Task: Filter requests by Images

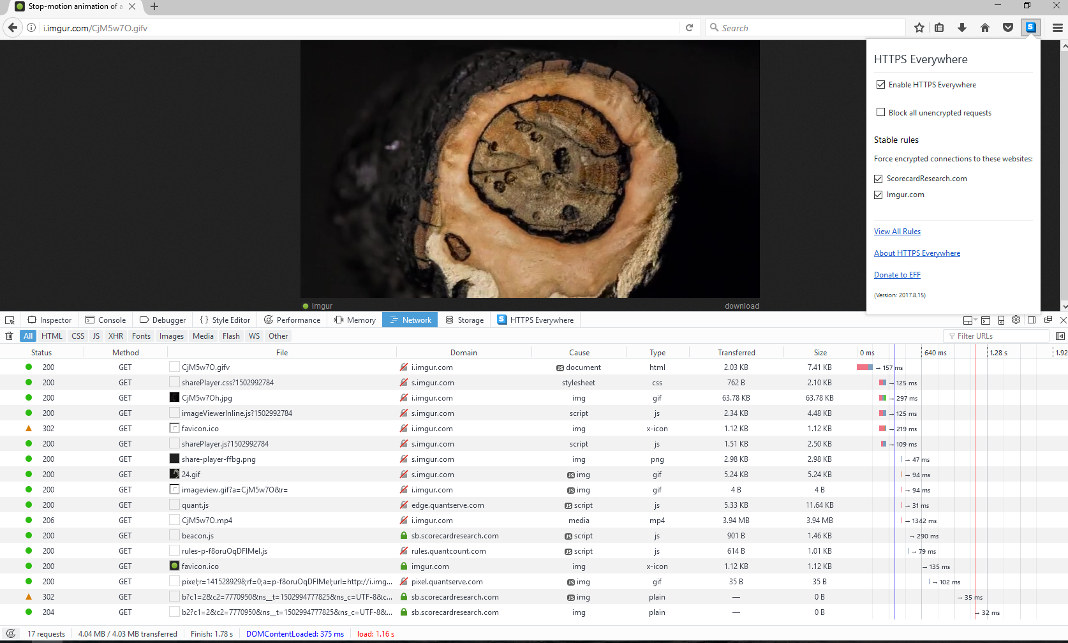Action: tap(172, 336)
